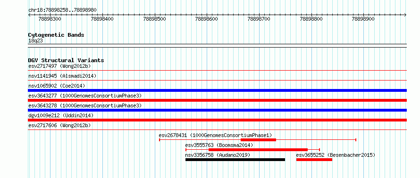Click ruler position 78898900
Screen dimensions: 420x178
pyautogui.click(x=363, y=19)
